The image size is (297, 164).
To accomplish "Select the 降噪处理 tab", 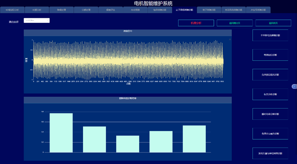I will coord(61,10).
